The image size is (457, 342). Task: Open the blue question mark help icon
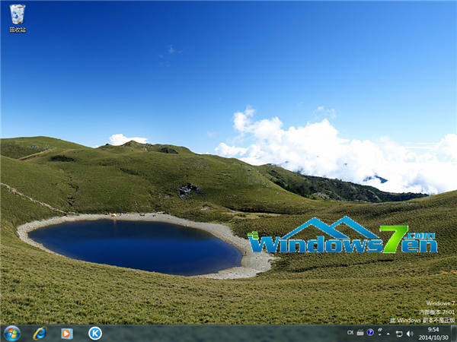(x=370, y=333)
